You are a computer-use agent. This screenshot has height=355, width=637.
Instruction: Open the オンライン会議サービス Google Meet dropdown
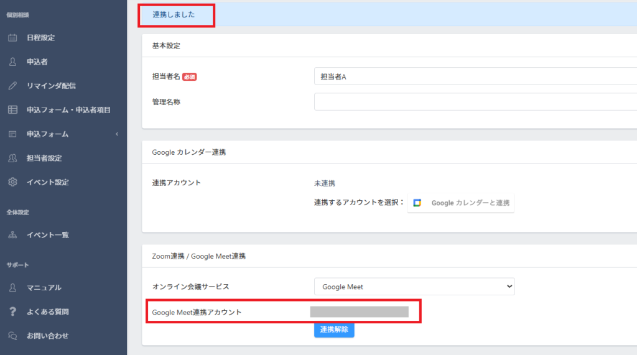[414, 287]
